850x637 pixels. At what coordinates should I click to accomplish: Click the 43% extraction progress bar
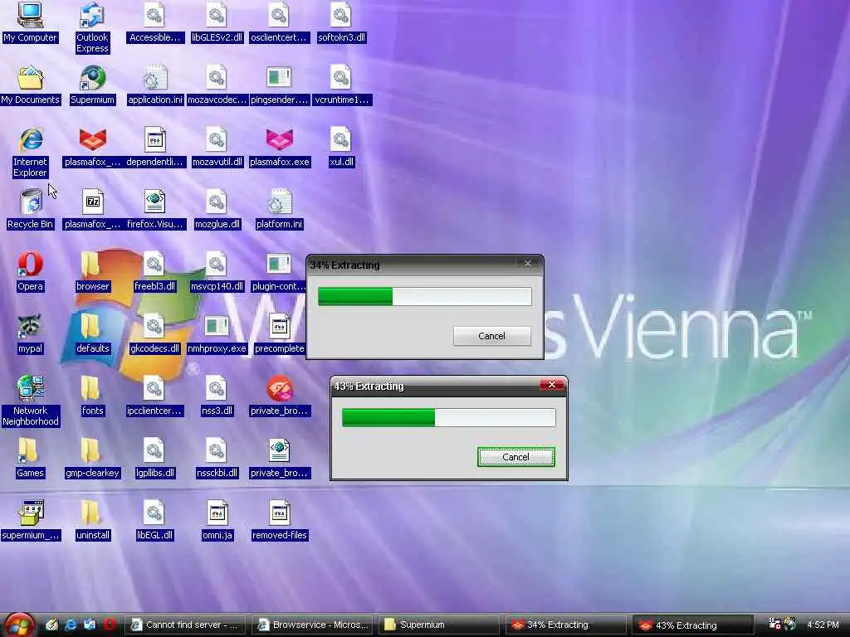448,418
